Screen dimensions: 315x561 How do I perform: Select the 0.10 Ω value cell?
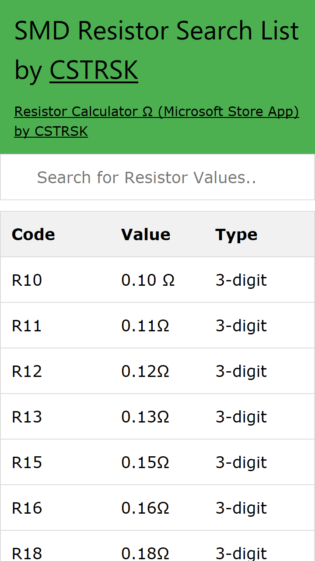pos(148,280)
